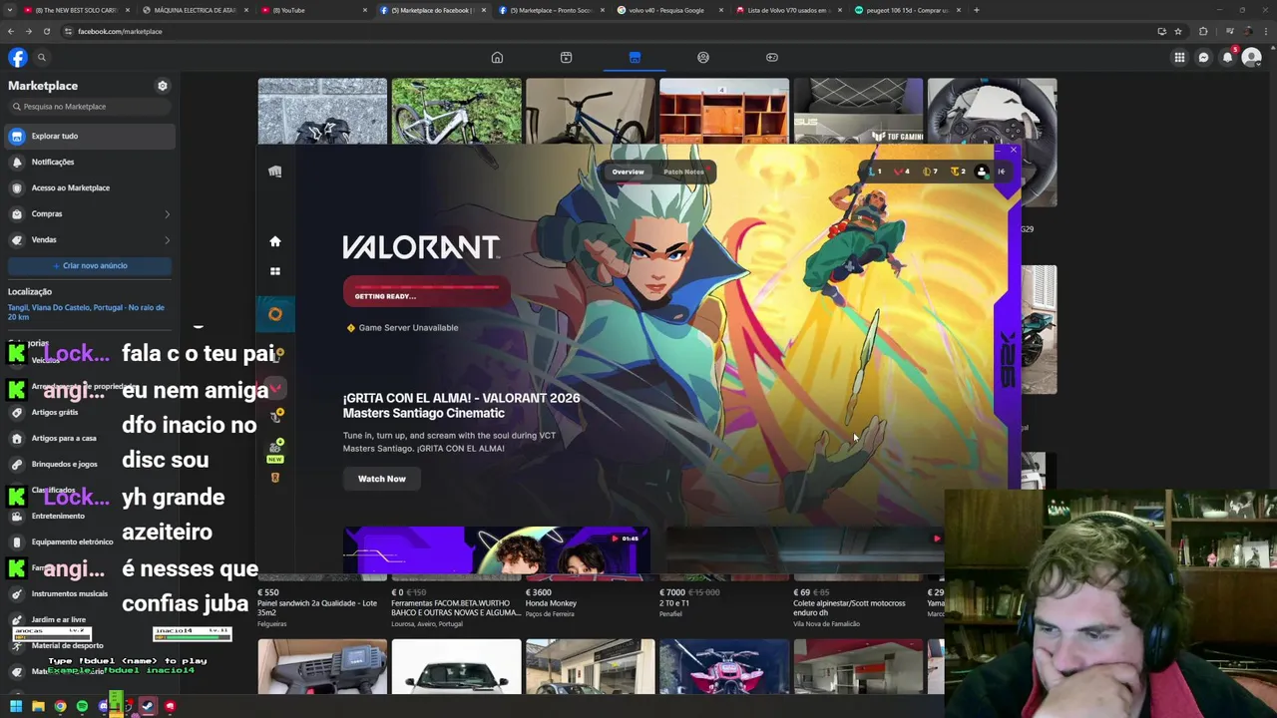
Task: Open Facebook account profile picture
Action: [x=1251, y=57]
